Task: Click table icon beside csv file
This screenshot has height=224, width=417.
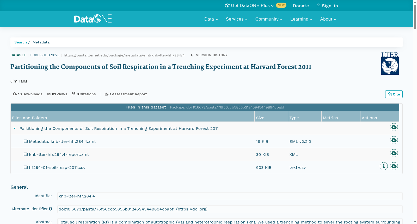Action: (26, 167)
